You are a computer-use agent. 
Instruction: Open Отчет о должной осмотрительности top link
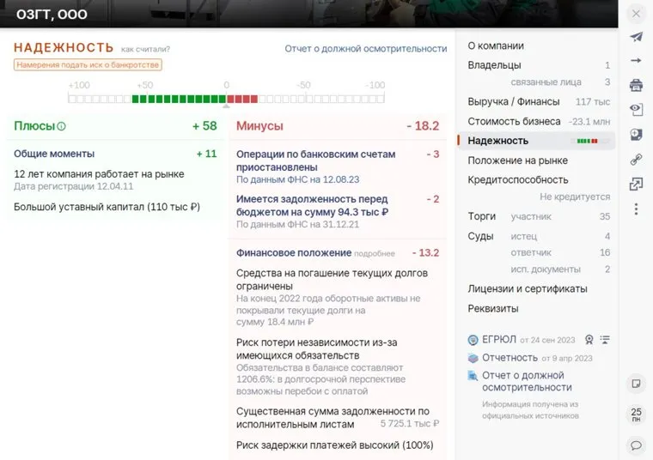(365, 49)
